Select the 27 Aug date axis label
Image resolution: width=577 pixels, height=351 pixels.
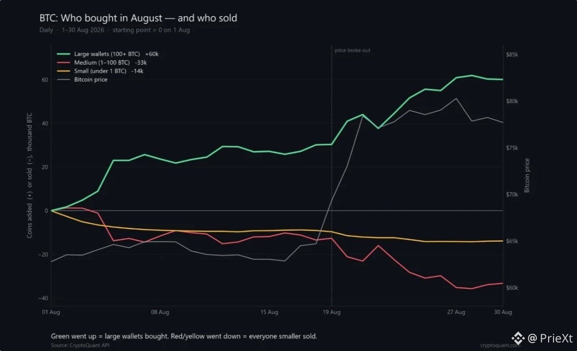tap(456, 312)
